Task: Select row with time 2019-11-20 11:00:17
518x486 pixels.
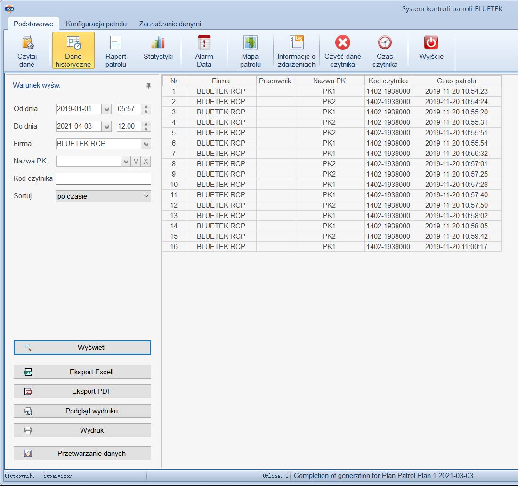Action: tap(332, 246)
